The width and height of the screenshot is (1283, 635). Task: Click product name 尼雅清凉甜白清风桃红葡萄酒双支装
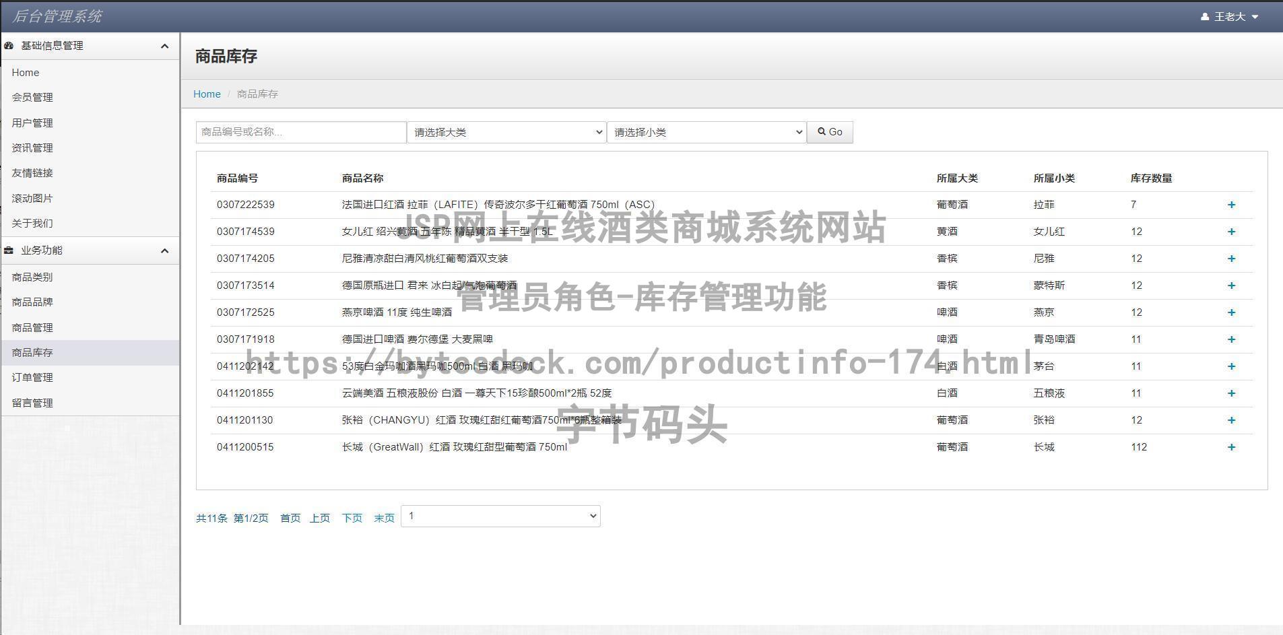[x=425, y=259]
